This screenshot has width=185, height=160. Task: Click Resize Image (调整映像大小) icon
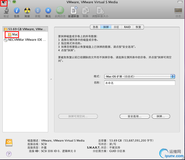[100, 10]
